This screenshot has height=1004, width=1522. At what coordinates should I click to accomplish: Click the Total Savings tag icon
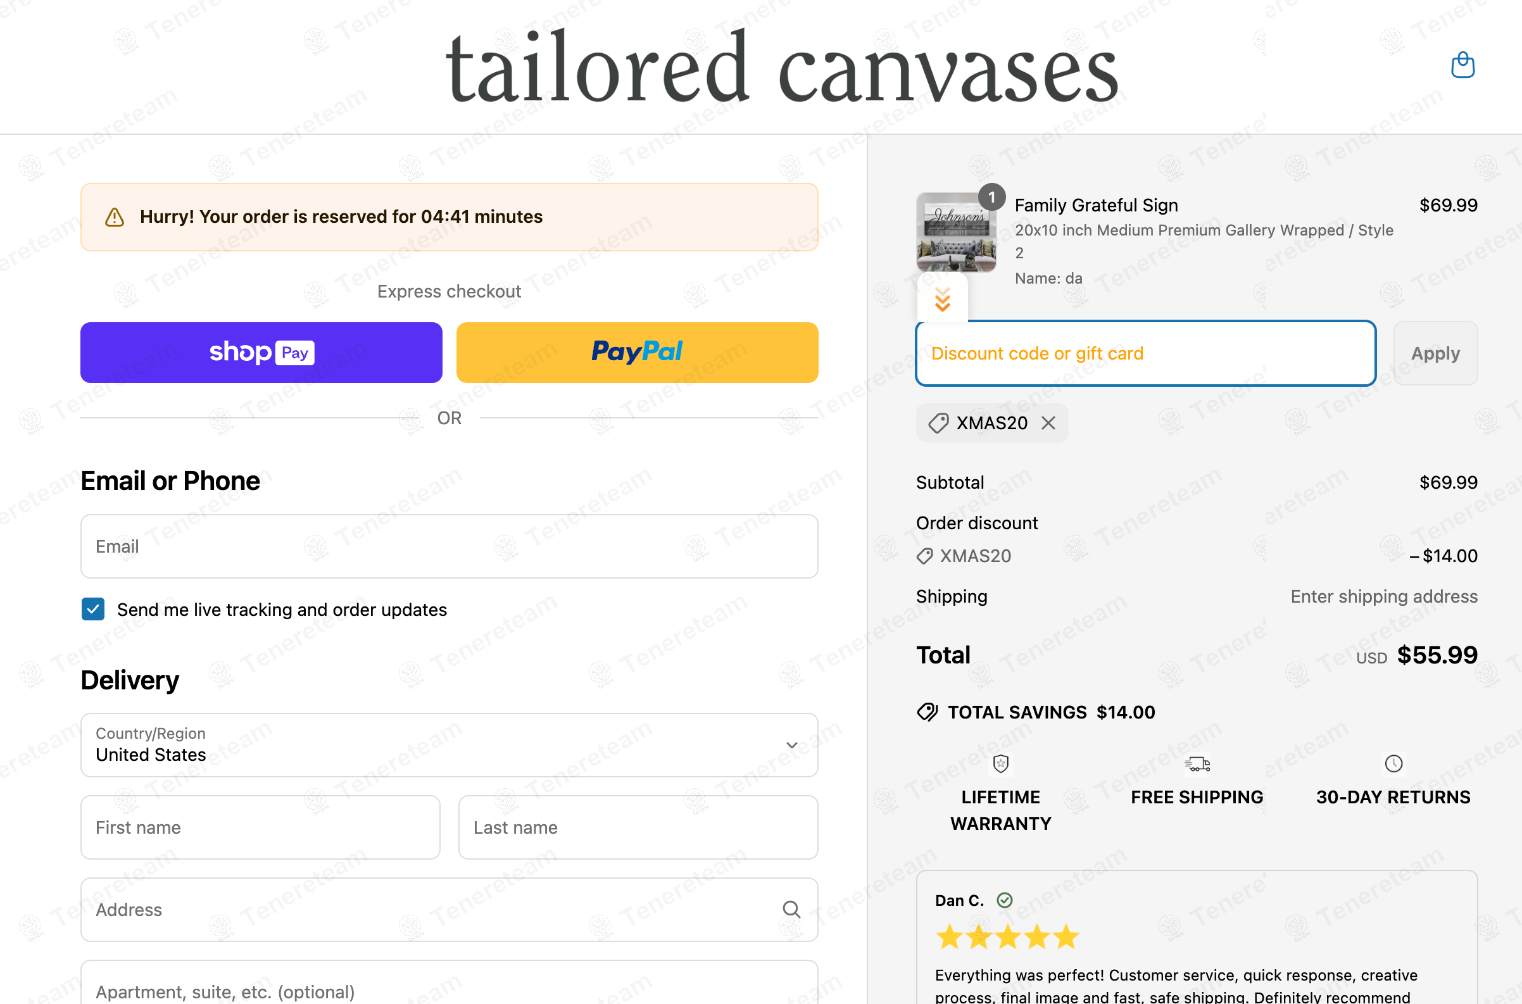coord(927,712)
